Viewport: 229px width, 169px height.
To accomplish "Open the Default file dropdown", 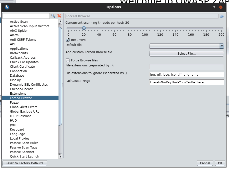I will [x=221, y=46].
